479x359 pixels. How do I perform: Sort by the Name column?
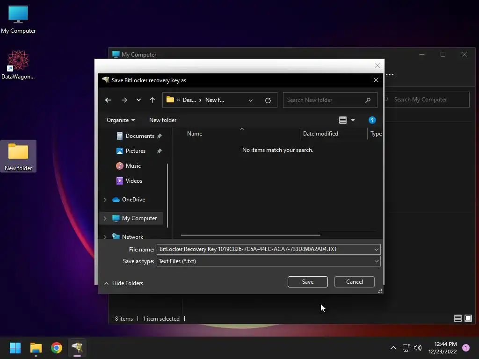click(x=195, y=134)
